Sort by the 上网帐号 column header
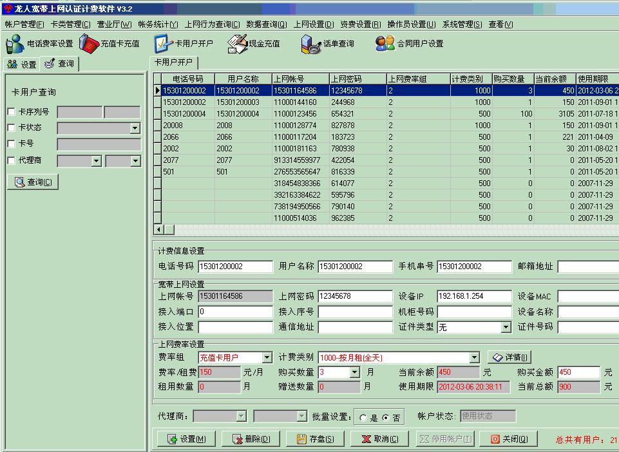 300,79
